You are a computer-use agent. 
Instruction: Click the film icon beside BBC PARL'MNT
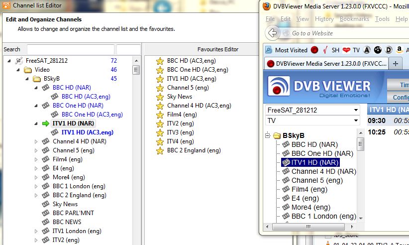pyautogui.click(x=46, y=213)
